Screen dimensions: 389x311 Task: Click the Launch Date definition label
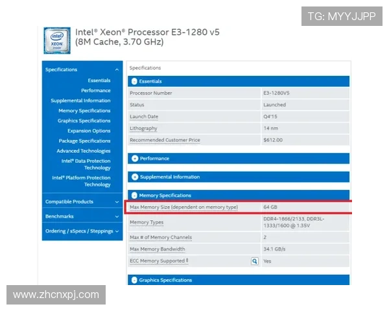(144, 117)
